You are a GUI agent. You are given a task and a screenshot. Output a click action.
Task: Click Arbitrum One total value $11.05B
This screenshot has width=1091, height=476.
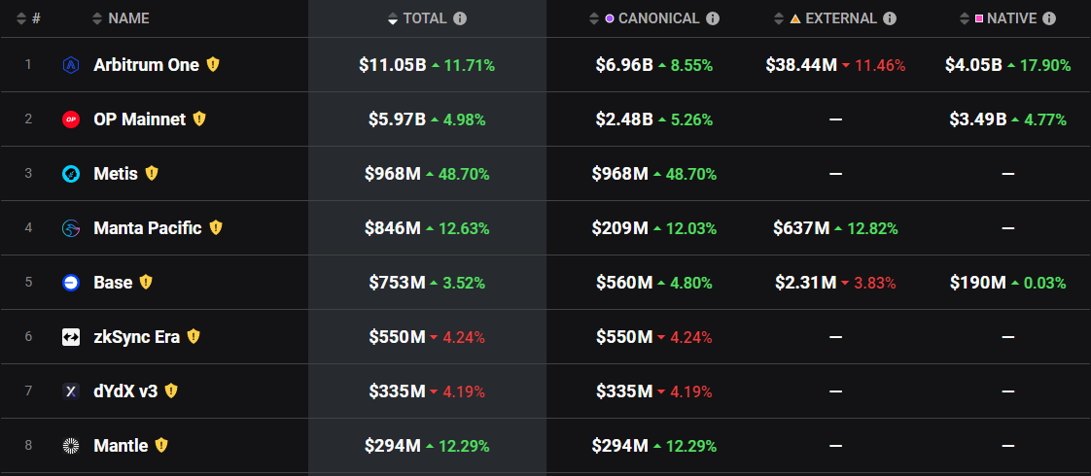[392, 65]
